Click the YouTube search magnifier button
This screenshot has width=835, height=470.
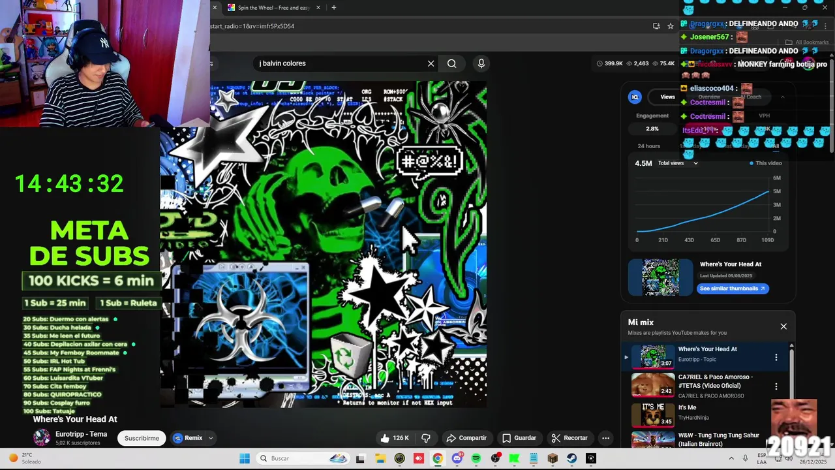(451, 63)
